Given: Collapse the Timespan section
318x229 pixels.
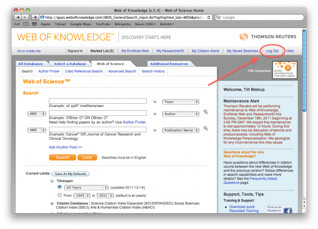Looking at the screenshot, I should [x=52, y=181].
